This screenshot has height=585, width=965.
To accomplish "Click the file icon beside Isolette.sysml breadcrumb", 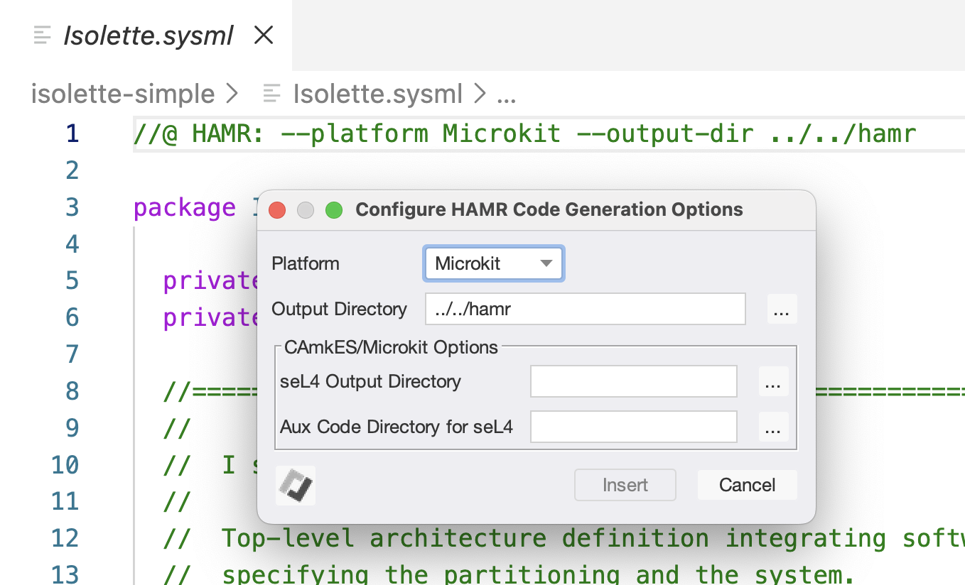I will tap(271, 93).
